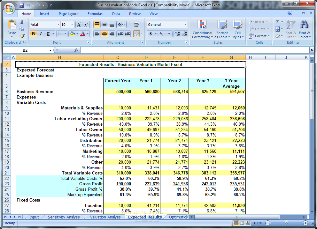The width and height of the screenshot is (317, 229).
Task: Activate the Format Painter brush
Action: (22, 36)
